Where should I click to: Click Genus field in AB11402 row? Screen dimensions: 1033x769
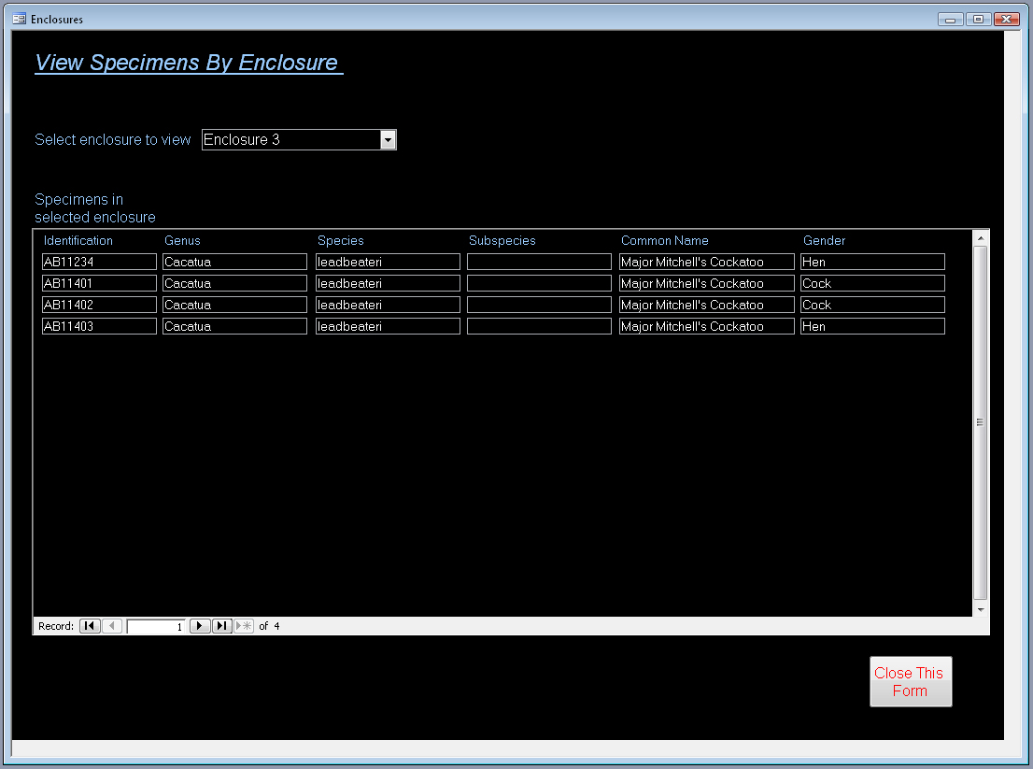coord(234,305)
